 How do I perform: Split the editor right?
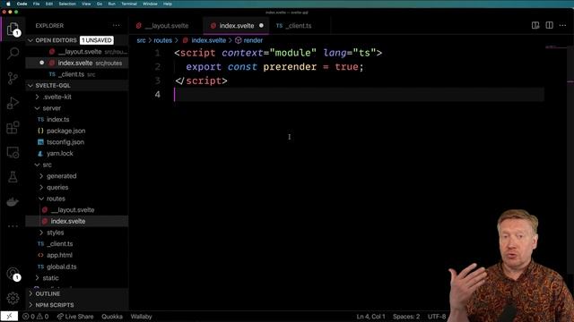point(549,26)
